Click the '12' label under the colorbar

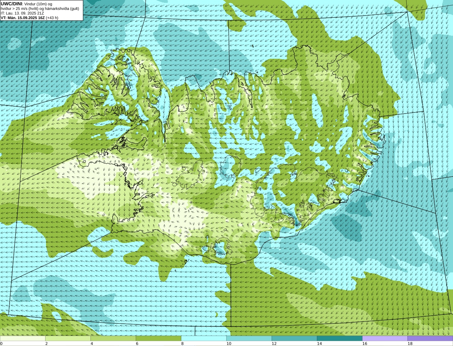click(274, 344)
